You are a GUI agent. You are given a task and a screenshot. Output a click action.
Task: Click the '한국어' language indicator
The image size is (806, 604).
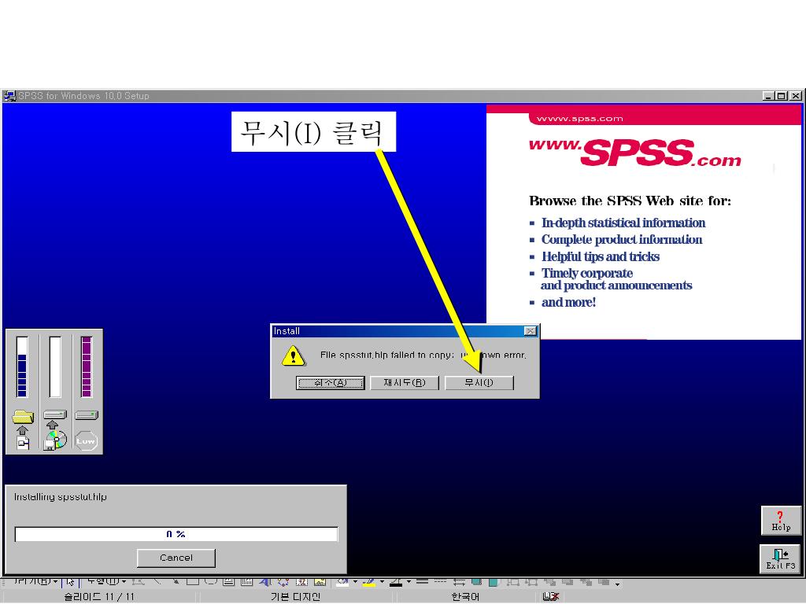coord(465,597)
